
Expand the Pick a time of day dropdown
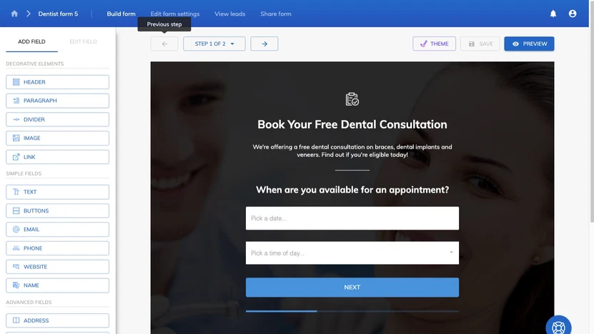pos(352,253)
